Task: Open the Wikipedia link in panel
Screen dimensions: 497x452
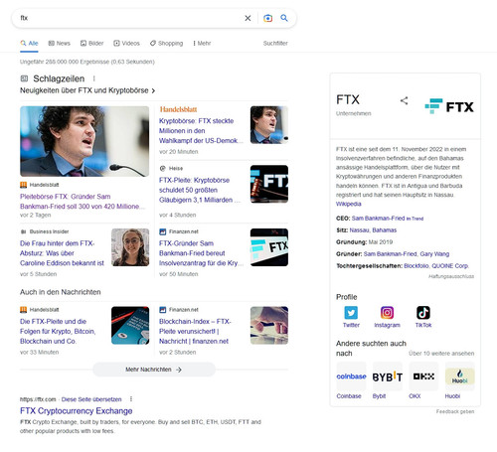Action: click(349, 204)
